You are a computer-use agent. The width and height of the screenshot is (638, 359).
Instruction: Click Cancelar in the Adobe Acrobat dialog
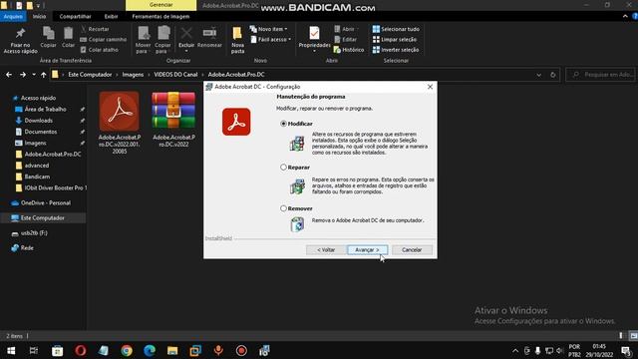tap(412, 249)
